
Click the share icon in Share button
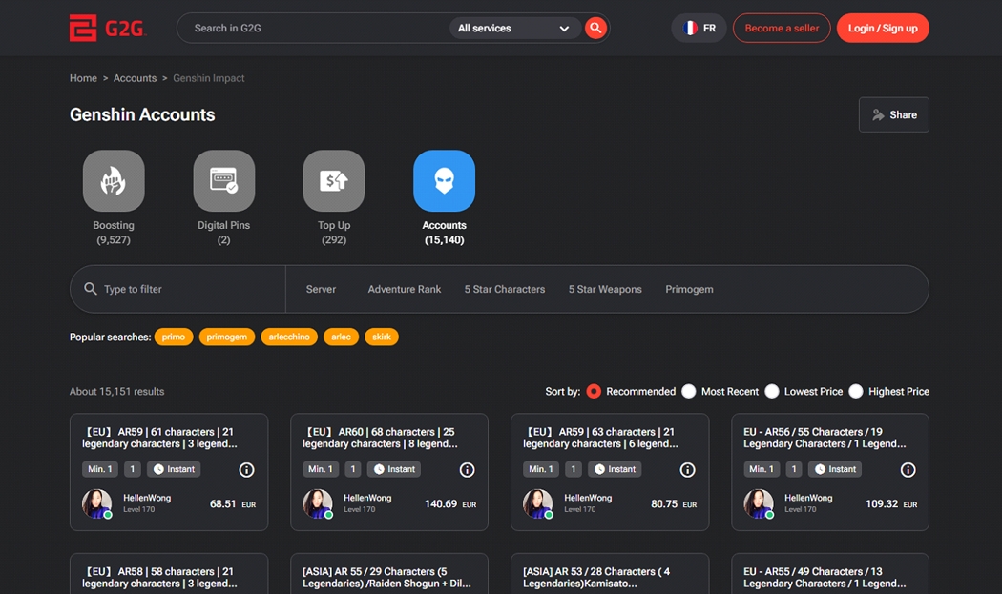pos(879,115)
